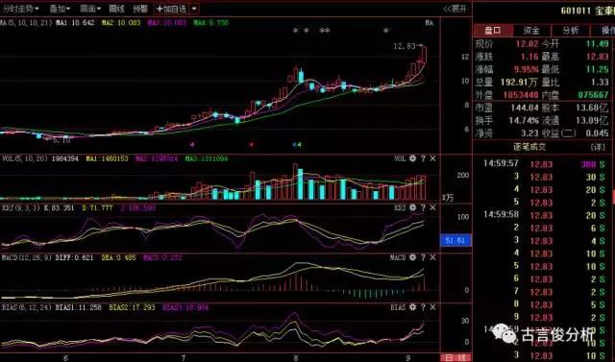The width and height of the screenshot is (615, 362).
Task: Close the KDJ indicator panel
Action: pos(432,207)
